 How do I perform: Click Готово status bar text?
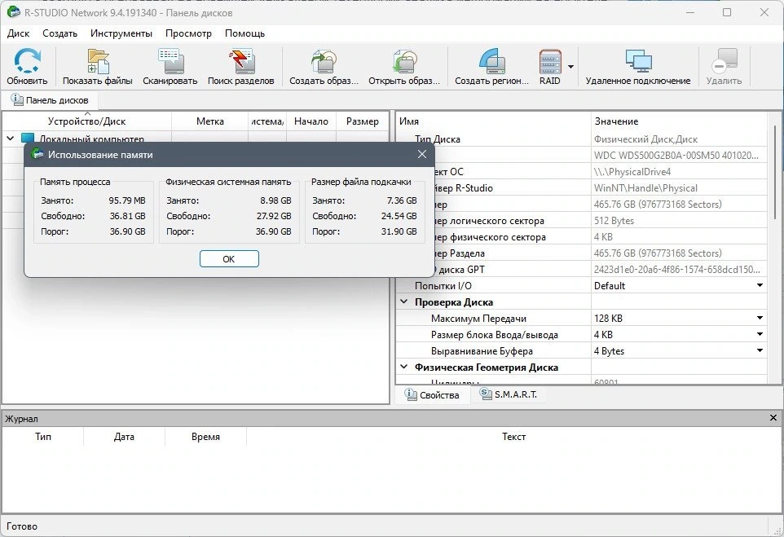click(22, 526)
